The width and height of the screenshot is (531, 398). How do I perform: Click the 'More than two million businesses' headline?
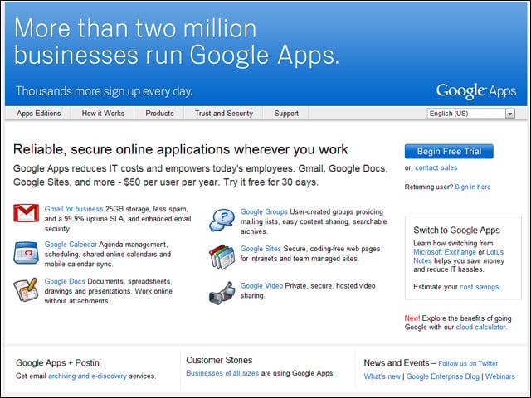click(x=177, y=41)
